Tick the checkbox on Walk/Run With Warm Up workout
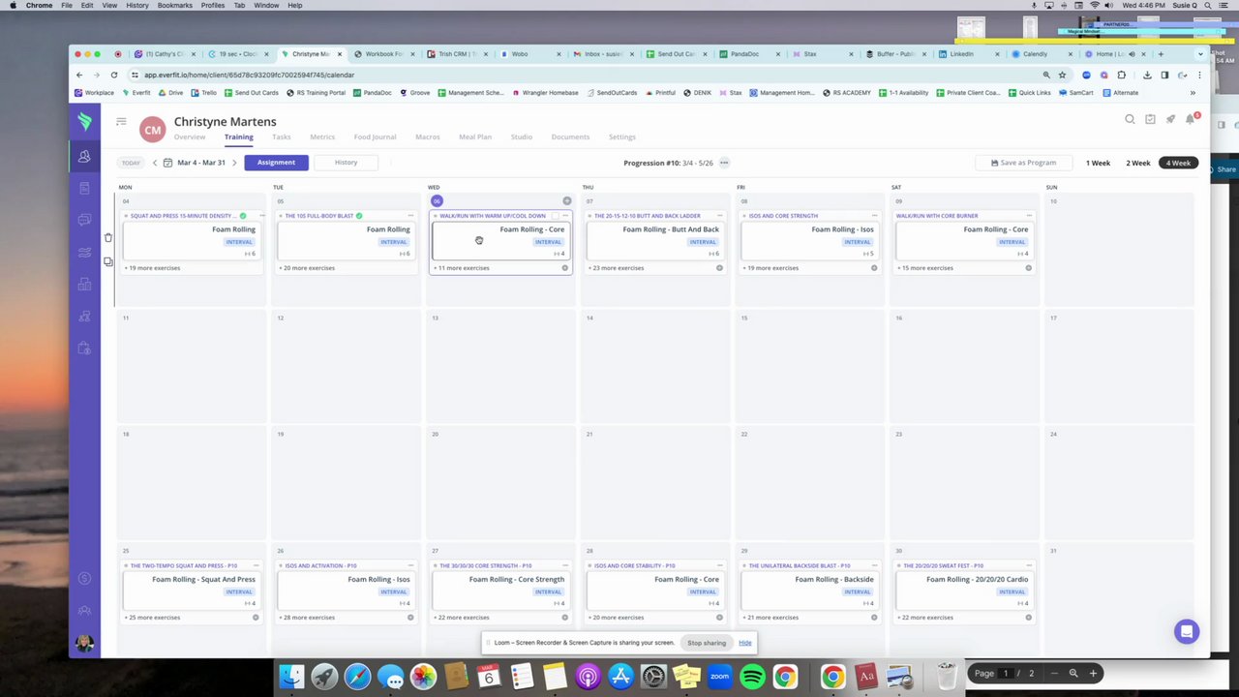Image resolution: width=1239 pixels, height=697 pixels. pos(555,216)
